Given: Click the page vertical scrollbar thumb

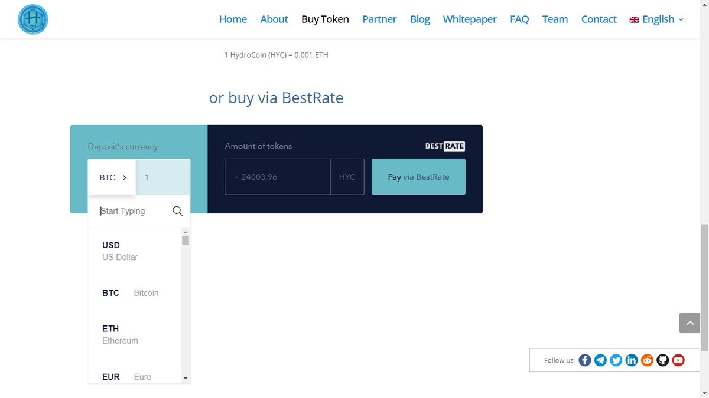Looking at the screenshot, I should [x=704, y=287].
